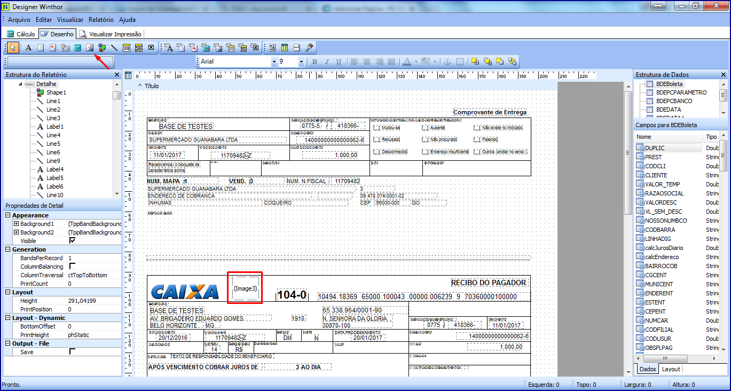Image resolution: width=731 pixels, height=391 pixels.
Task: Toggle the Visible property checkbox
Action: tap(72, 241)
